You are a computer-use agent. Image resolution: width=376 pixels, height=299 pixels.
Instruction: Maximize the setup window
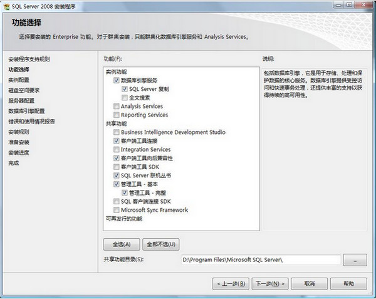click(x=349, y=5)
